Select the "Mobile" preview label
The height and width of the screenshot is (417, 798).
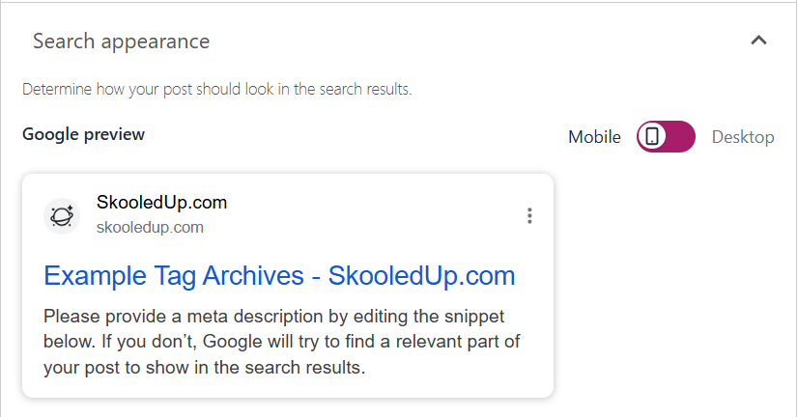tap(594, 137)
